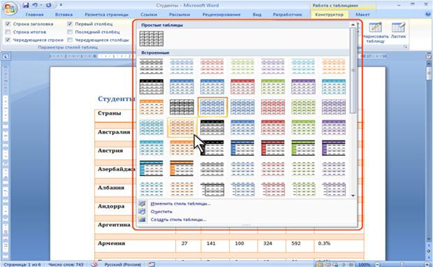Switch to the Макет table tools tab

pyautogui.click(x=362, y=15)
